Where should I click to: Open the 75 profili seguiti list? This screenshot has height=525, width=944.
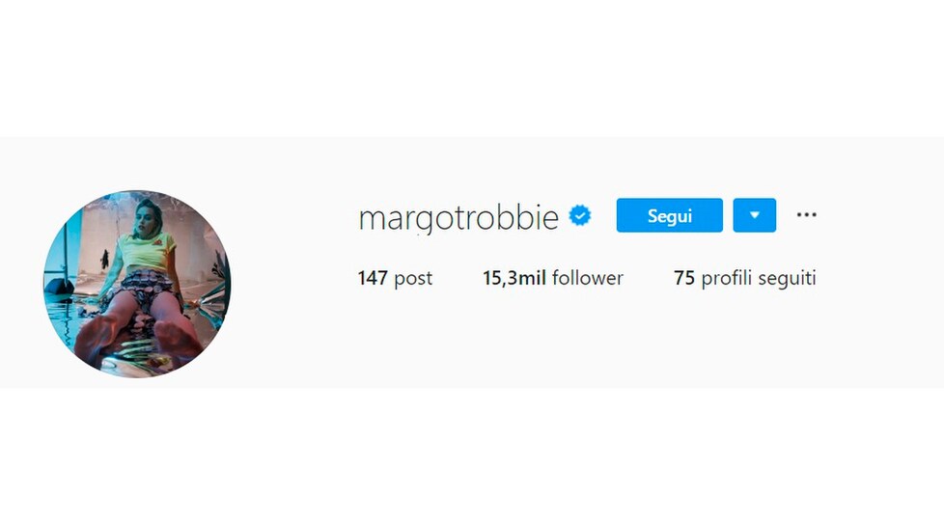(745, 278)
